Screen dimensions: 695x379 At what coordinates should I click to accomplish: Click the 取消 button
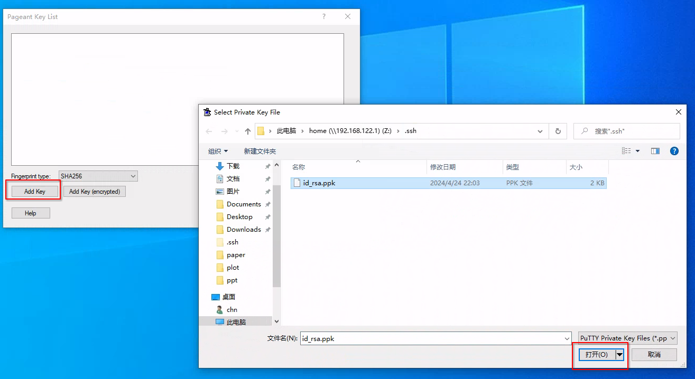pos(654,354)
